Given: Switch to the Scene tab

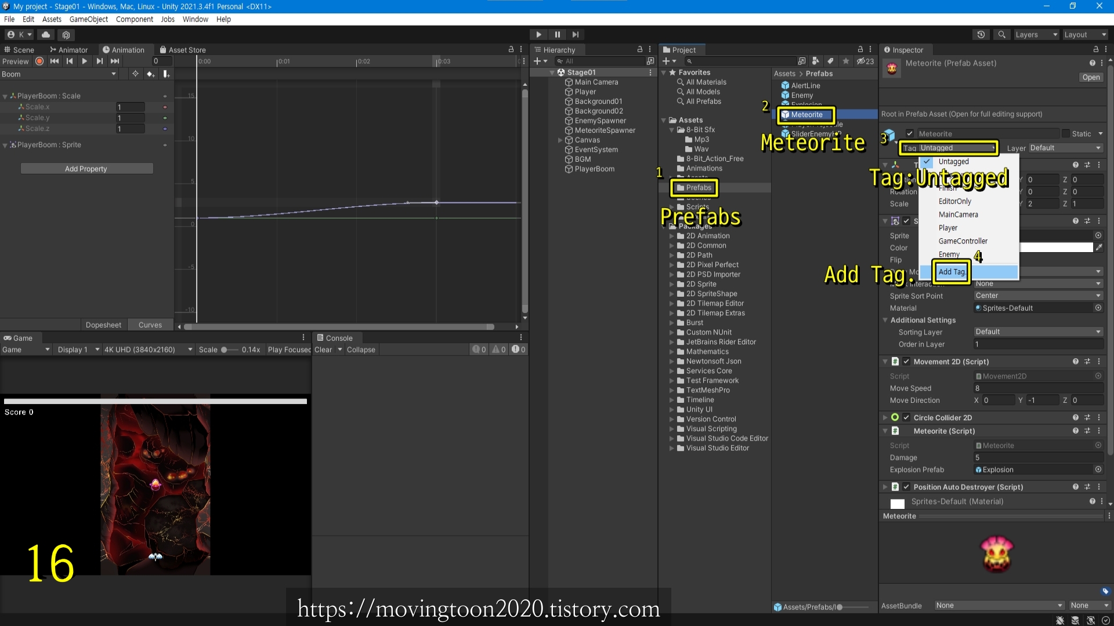Looking at the screenshot, I should point(20,50).
